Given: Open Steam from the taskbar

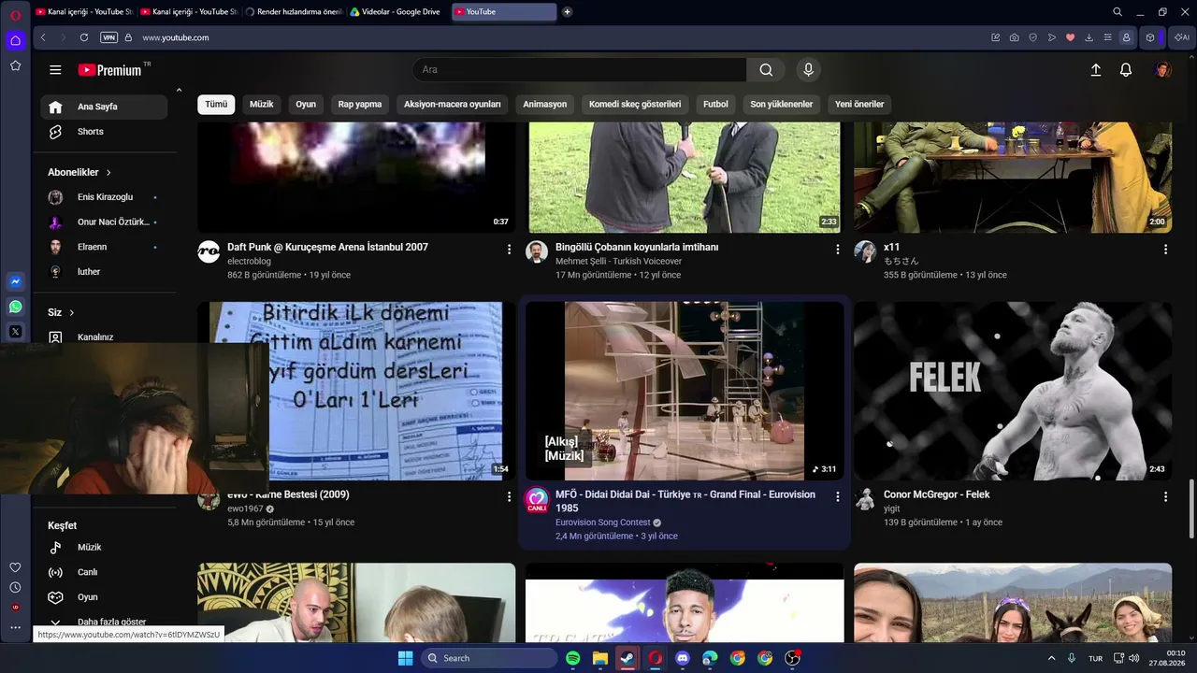Looking at the screenshot, I should [627, 658].
